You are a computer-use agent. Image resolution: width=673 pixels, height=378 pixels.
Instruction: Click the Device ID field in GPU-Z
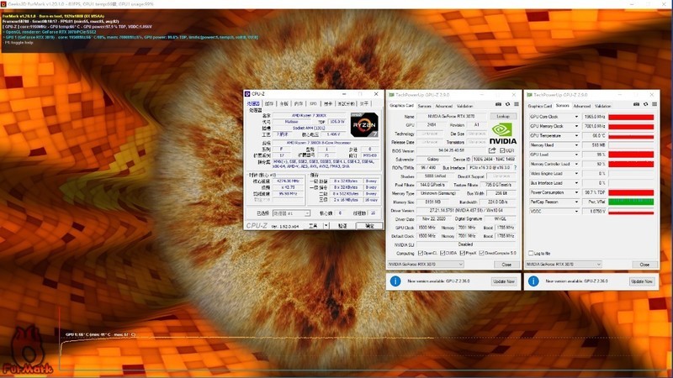pos(494,159)
